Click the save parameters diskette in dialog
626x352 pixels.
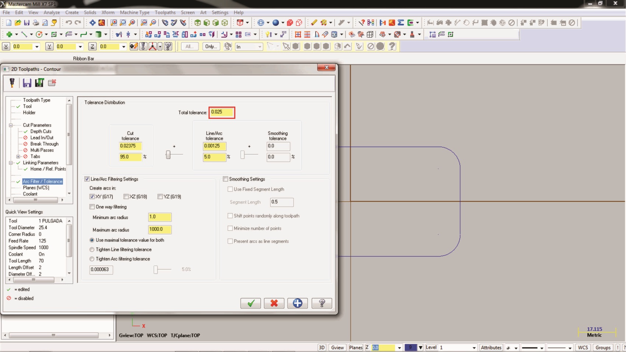27,83
